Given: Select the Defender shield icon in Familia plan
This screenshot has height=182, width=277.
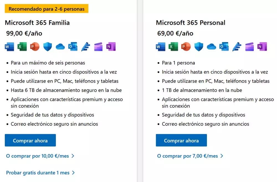Looking at the screenshot, I should pyautogui.click(x=48, y=47).
